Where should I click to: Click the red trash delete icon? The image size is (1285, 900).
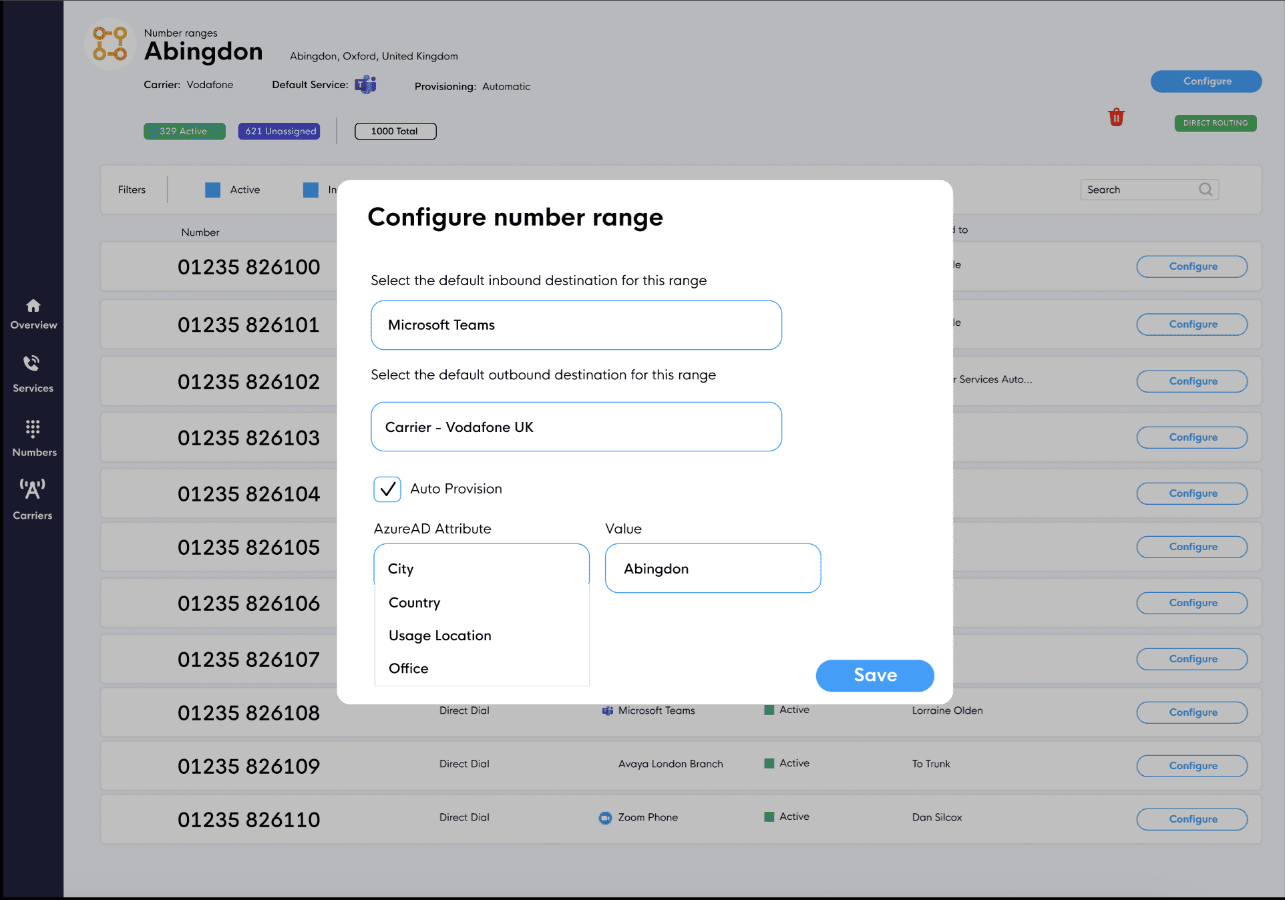pyautogui.click(x=1116, y=117)
